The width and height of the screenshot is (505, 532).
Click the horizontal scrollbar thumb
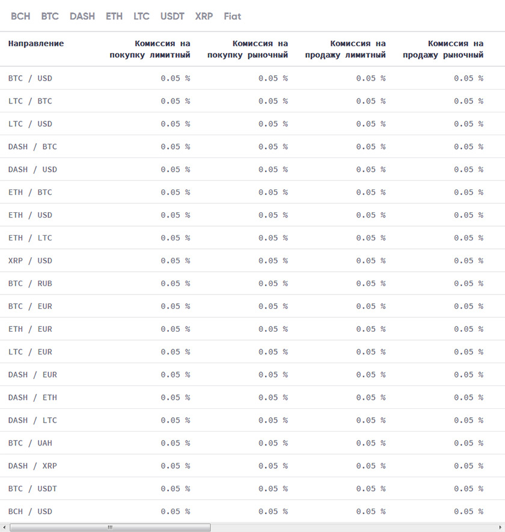110,527
